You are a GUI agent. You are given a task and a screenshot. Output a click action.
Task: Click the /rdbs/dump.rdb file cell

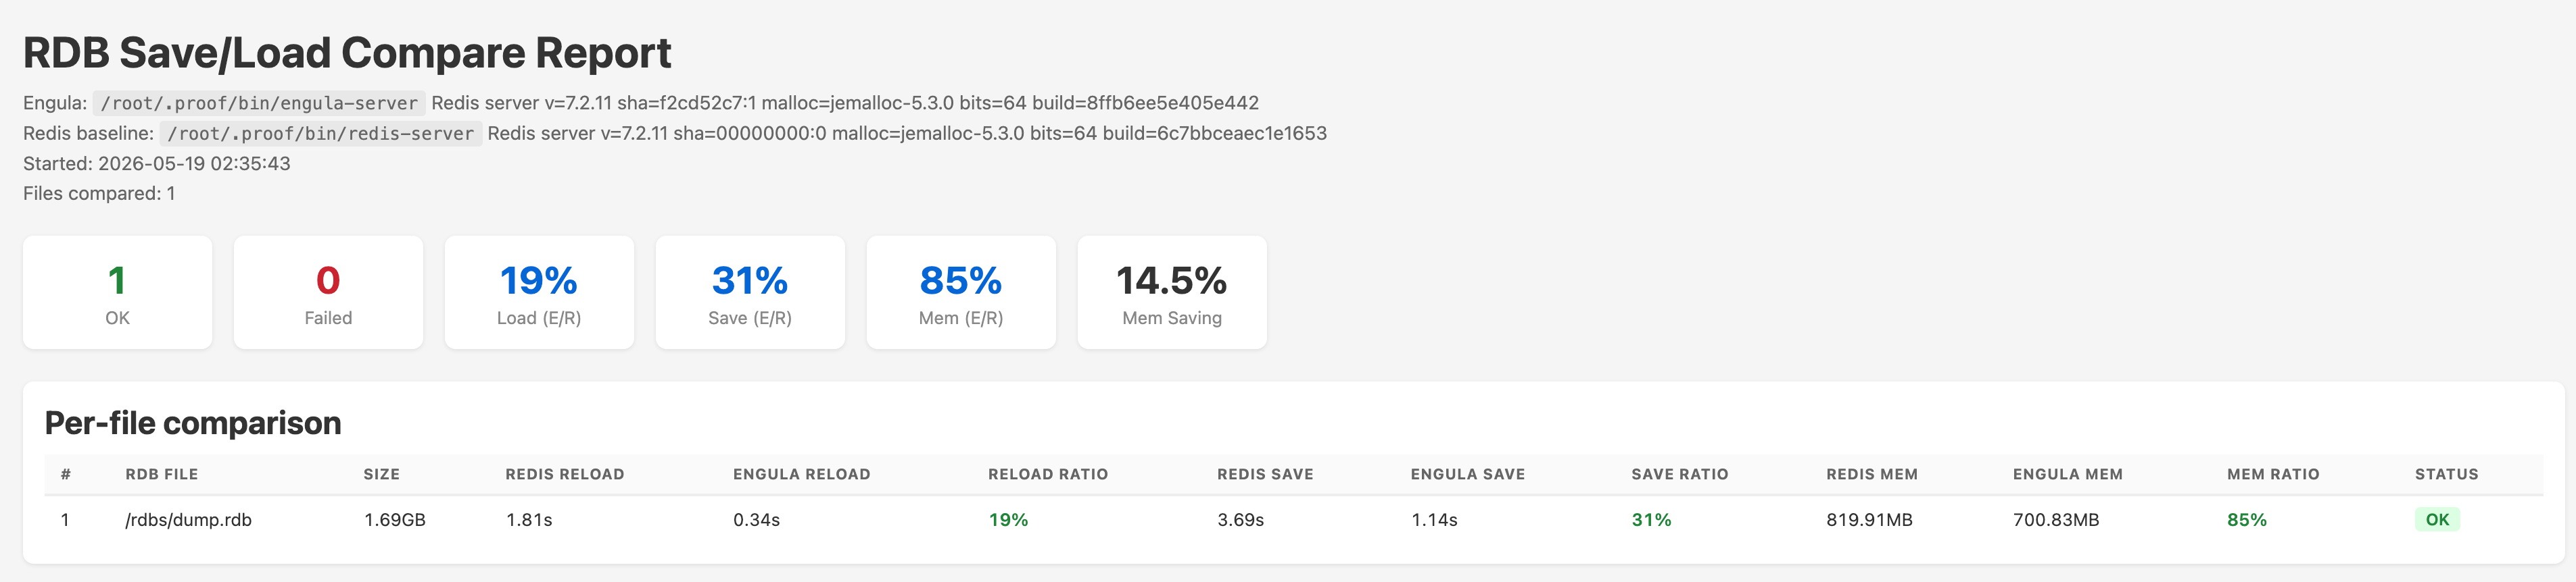(188, 520)
